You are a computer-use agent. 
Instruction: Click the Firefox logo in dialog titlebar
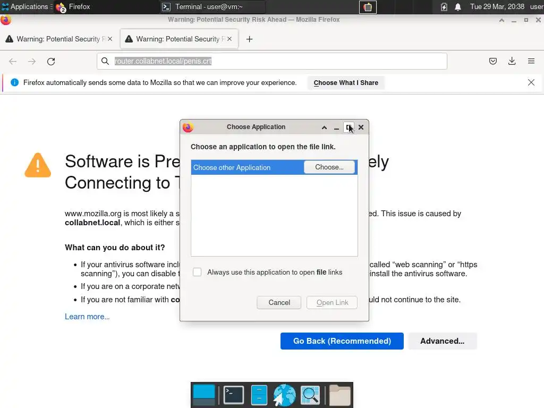188,127
